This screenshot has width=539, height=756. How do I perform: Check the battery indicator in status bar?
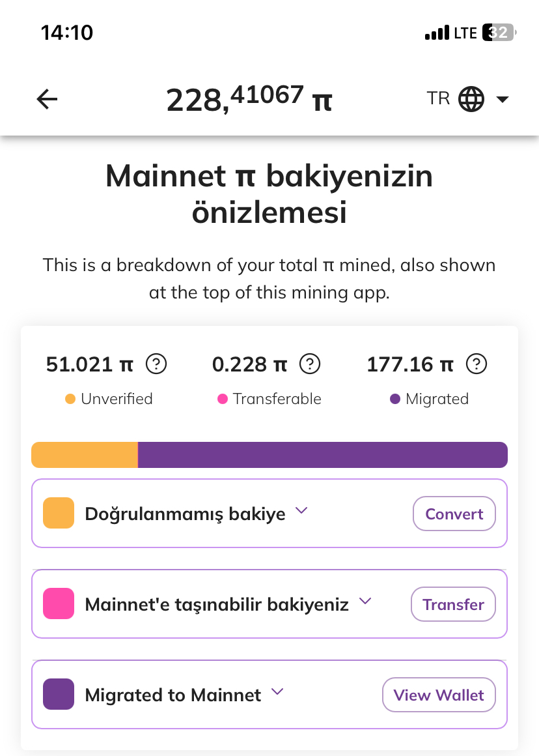click(x=499, y=33)
